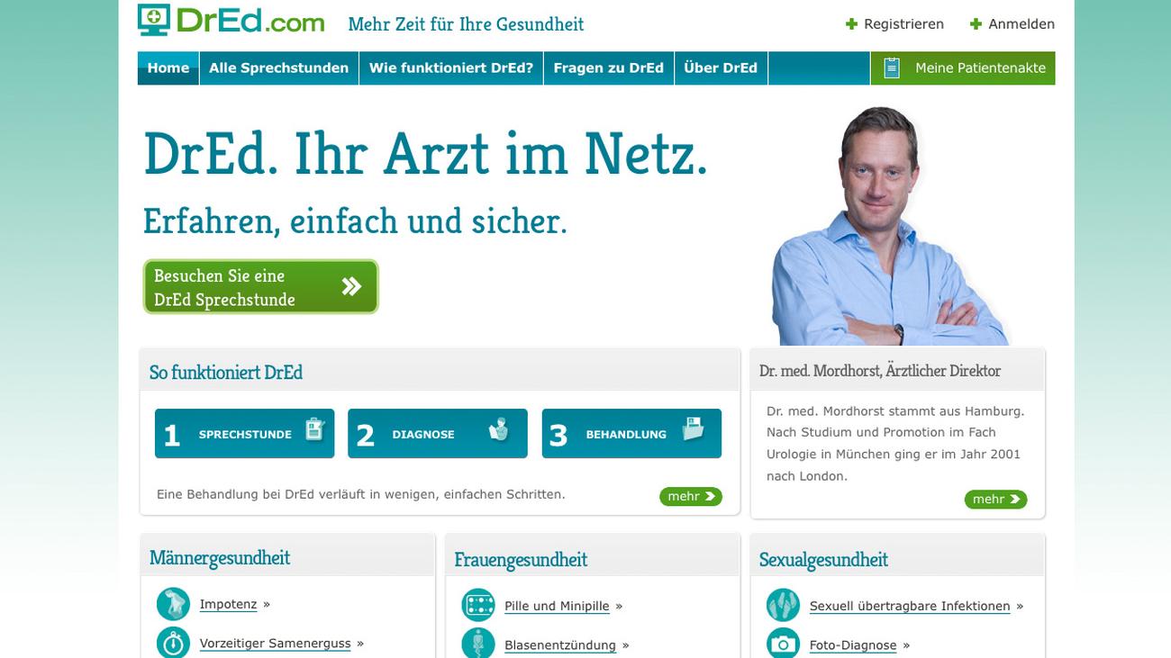Select step 3 Behandlung button
1171x658 pixels.
(x=631, y=434)
